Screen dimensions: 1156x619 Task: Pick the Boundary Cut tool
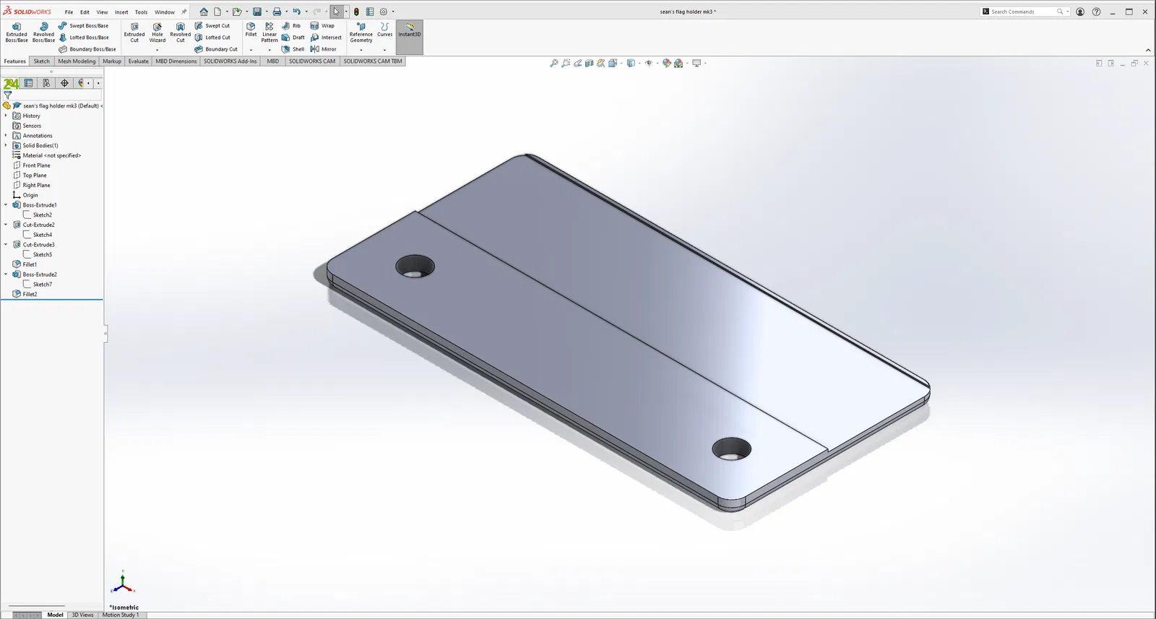pos(216,49)
